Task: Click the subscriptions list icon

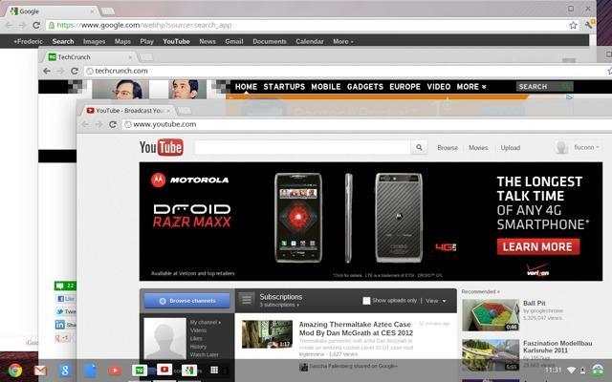Action: [246, 301]
